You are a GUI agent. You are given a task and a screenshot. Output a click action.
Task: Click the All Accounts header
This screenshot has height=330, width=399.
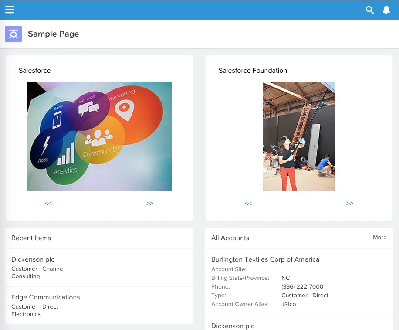coord(230,238)
